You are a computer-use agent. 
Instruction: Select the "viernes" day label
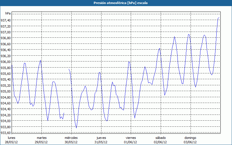131,137
